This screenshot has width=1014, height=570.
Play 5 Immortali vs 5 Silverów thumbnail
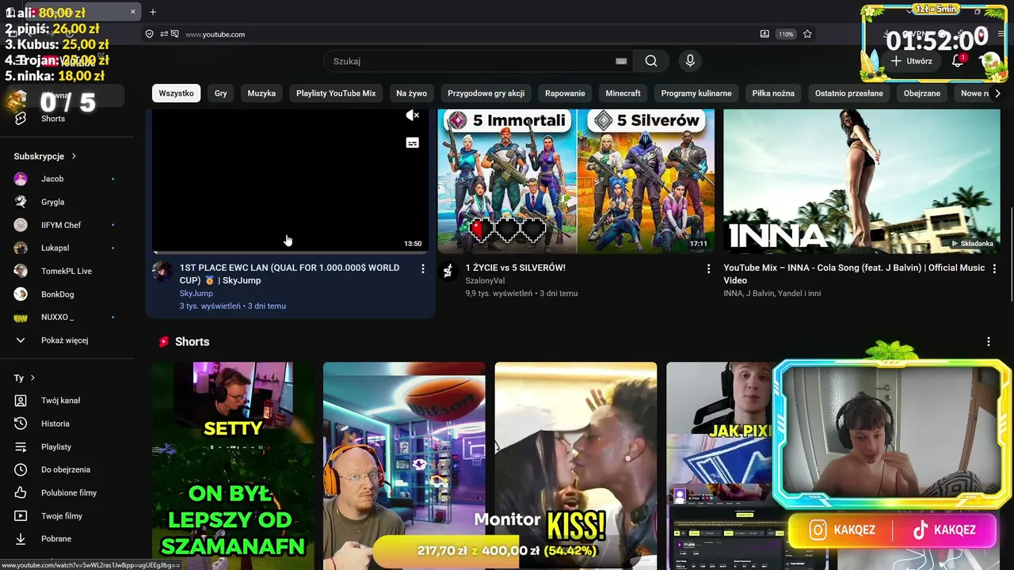[x=576, y=180]
